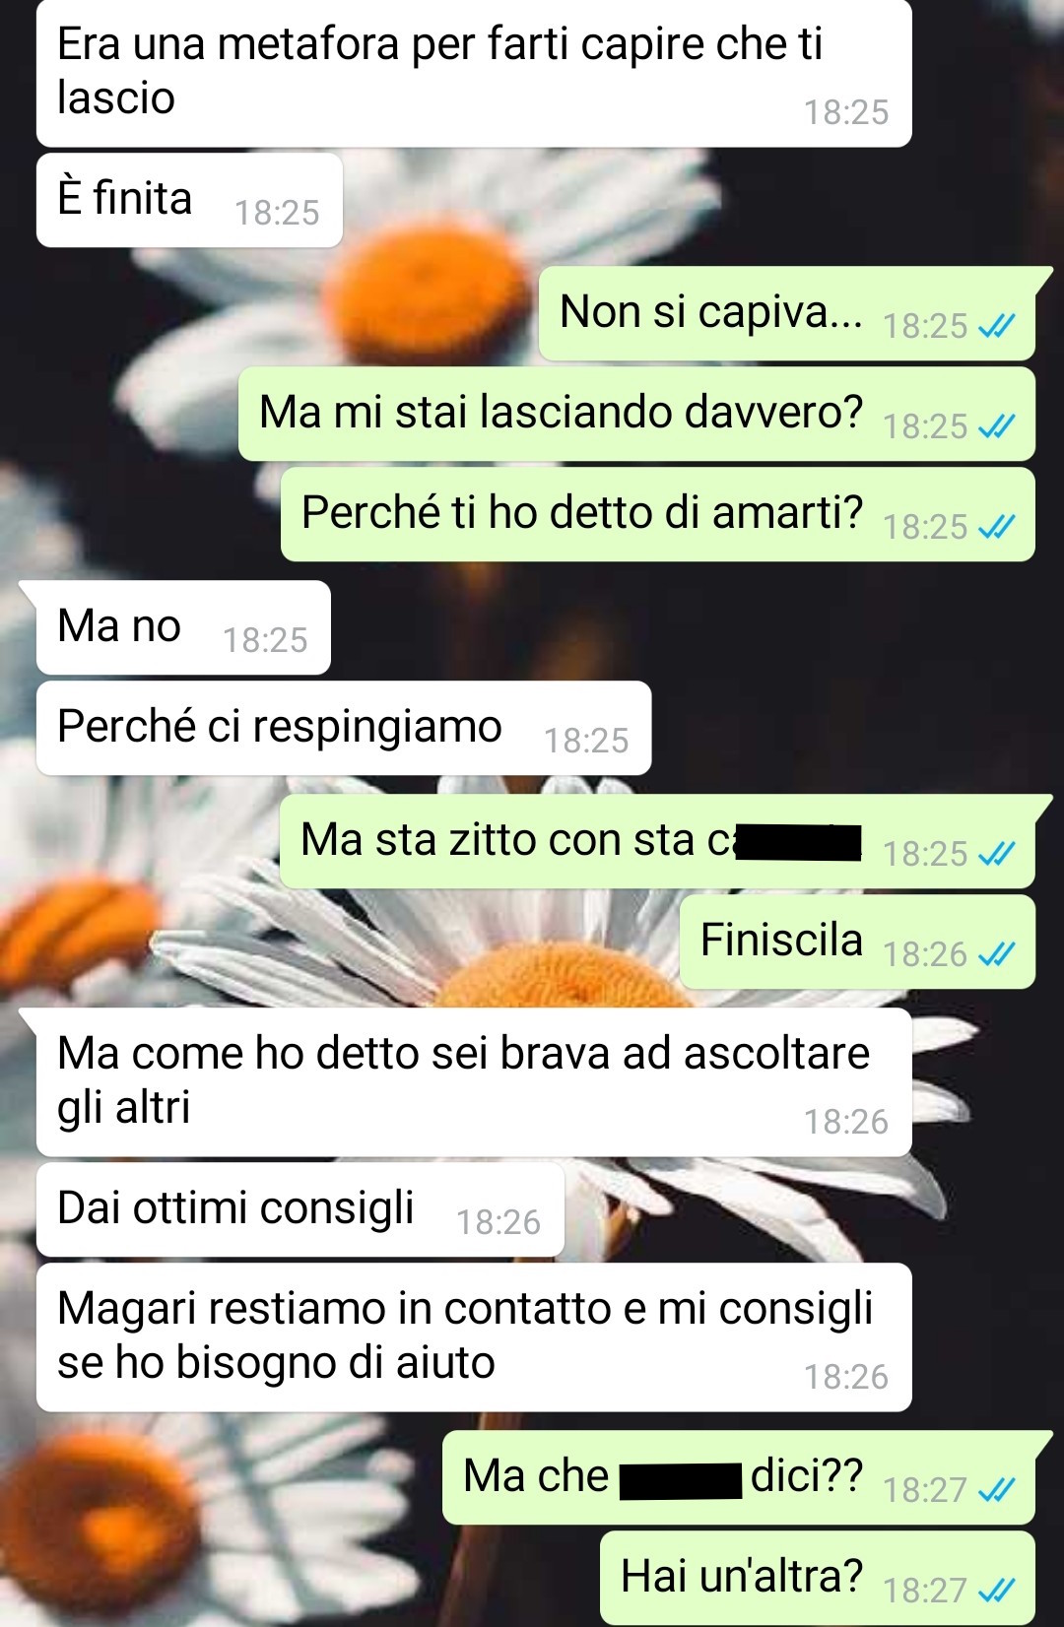Click read ticks beside 'Hai un'altra?'
Screen dimensions: 1064x1627
tap(996, 1591)
